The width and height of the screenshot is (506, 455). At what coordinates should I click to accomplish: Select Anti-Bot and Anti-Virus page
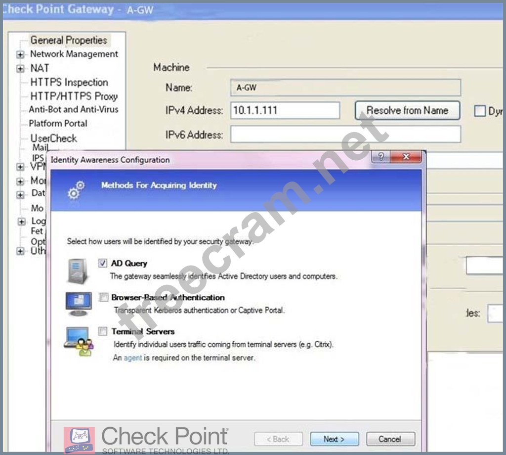[74, 109]
